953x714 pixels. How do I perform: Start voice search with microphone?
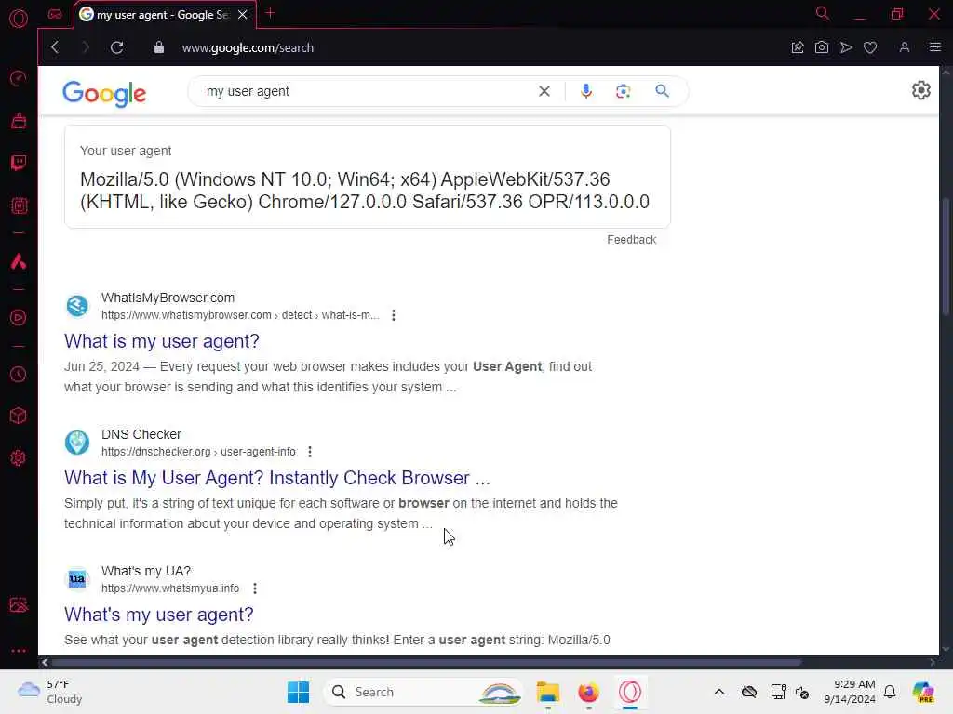pyautogui.click(x=586, y=91)
